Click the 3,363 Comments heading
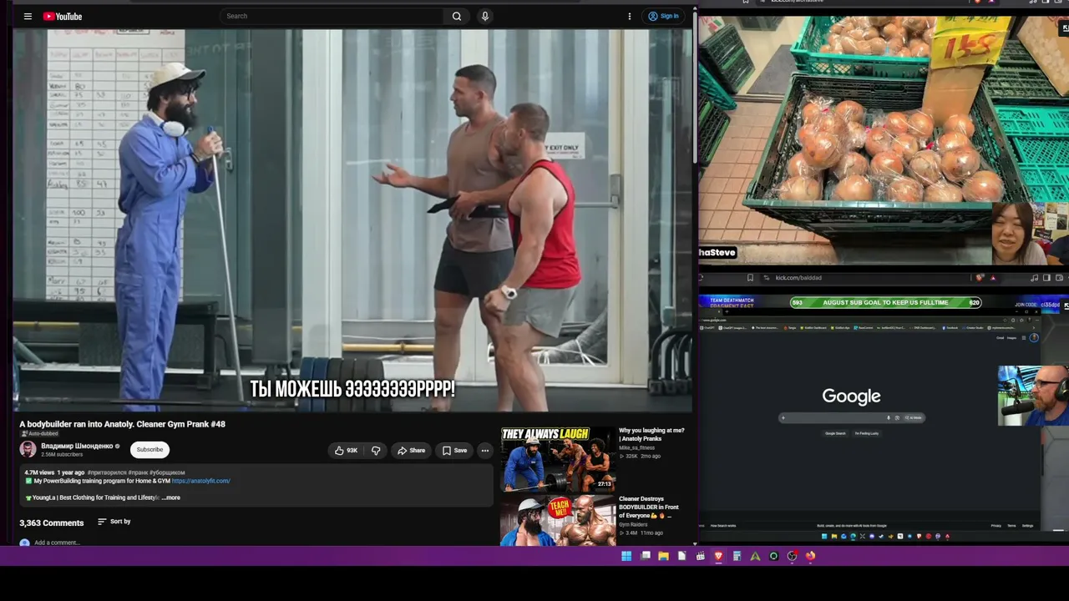This screenshot has height=601, width=1069. click(52, 523)
